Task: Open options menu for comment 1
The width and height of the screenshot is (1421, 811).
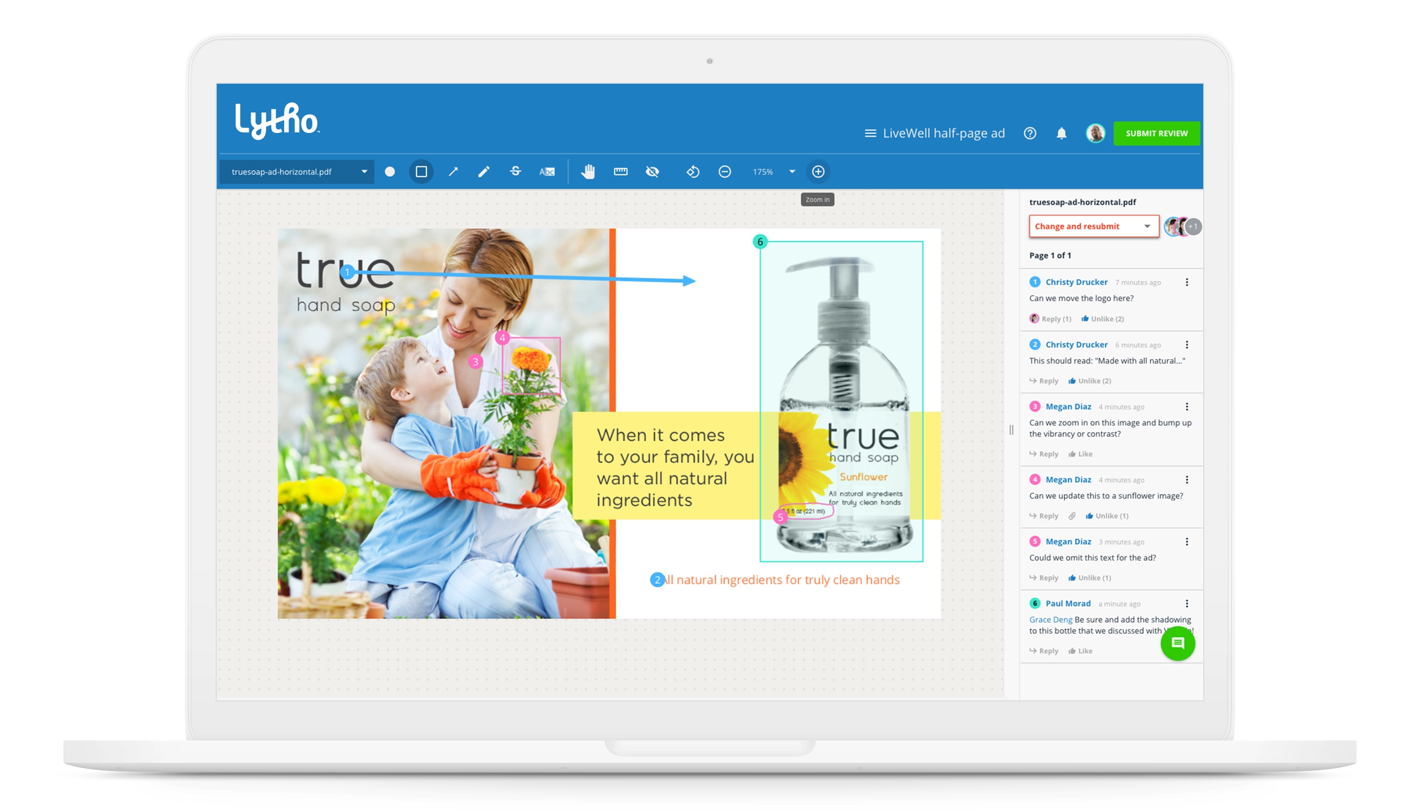Action: point(1187,283)
